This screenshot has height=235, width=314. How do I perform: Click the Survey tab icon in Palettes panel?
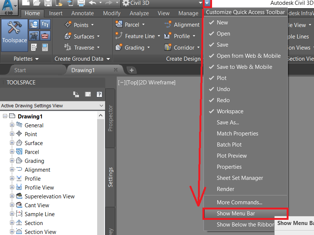34,36
